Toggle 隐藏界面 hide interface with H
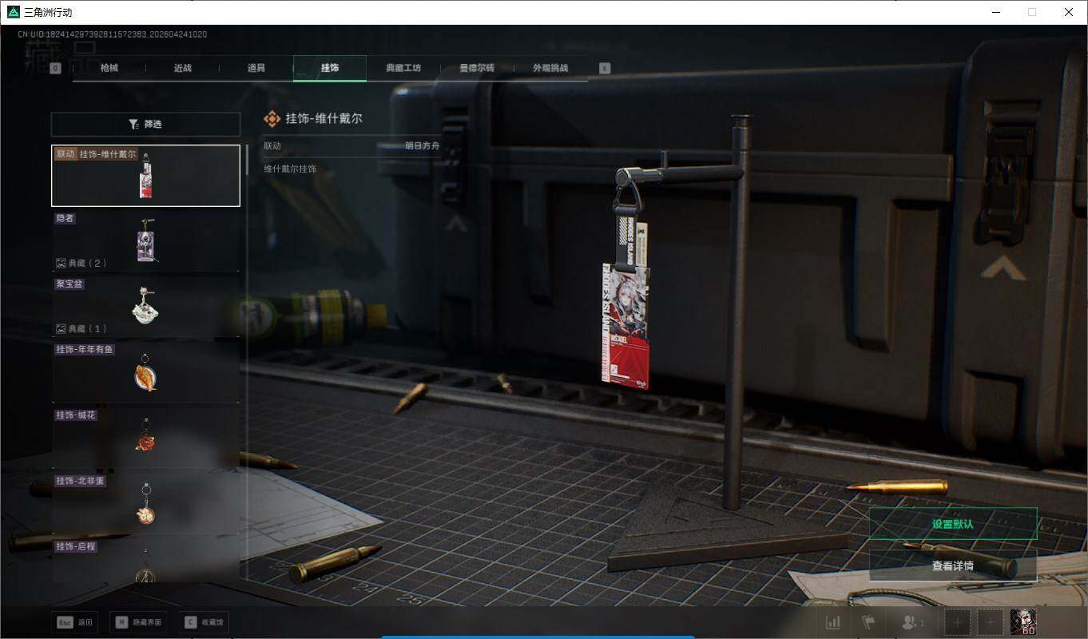The width and height of the screenshot is (1088, 639). click(x=138, y=622)
